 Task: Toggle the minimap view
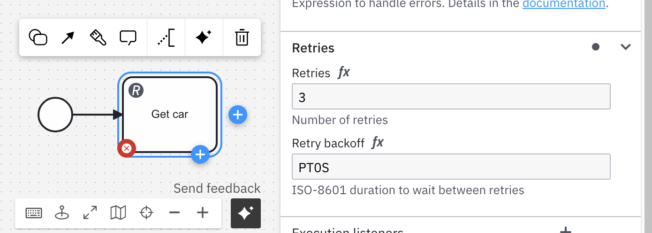tap(118, 213)
